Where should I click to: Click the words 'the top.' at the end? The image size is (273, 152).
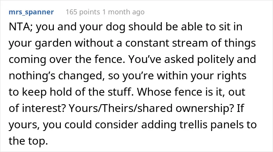tap(28, 141)
